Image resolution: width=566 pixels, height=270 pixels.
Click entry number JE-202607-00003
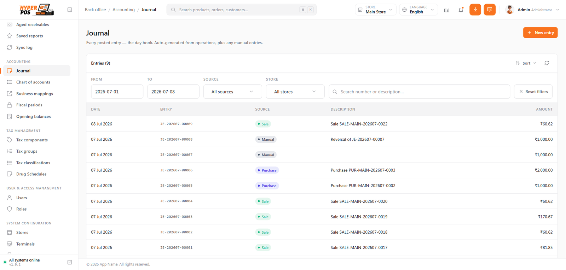(176, 217)
